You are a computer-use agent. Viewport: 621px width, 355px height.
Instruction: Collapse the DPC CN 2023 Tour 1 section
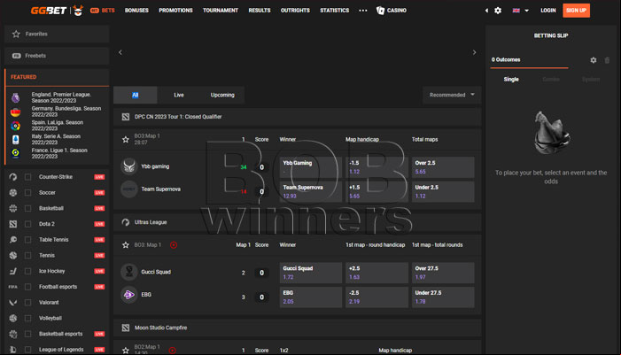pyautogui.click(x=297, y=117)
